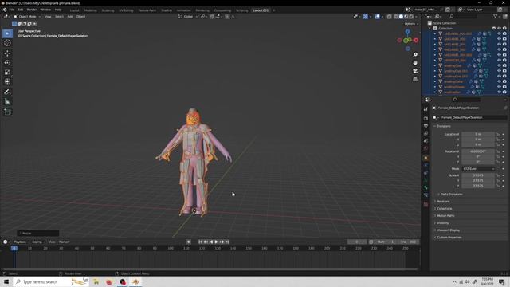510x287 pixels.
Task: Open the Render menu
Action: (x=32, y=10)
